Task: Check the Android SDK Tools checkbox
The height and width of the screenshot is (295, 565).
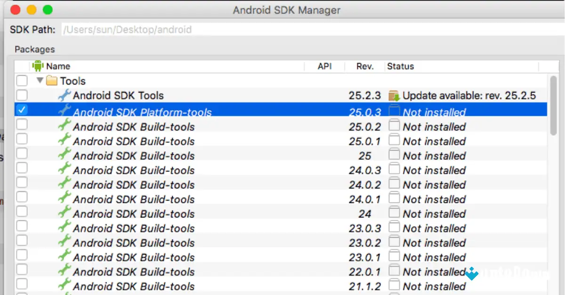Action: [x=22, y=95]
